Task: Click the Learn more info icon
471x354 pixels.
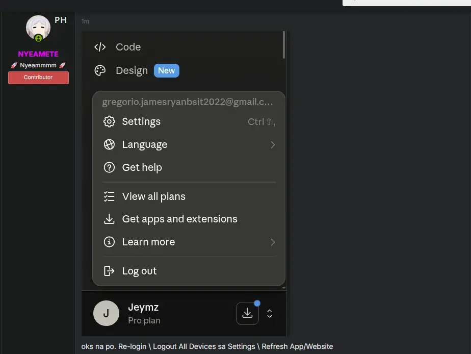Action: click(109, 242)
